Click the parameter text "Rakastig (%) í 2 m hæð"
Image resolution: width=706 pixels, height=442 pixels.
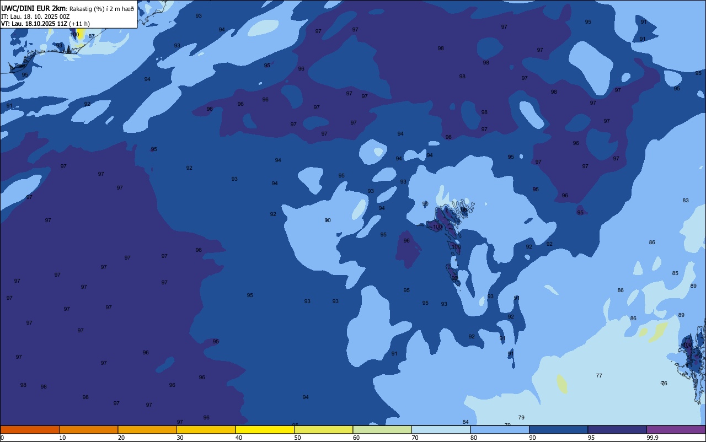coord(101,9)
